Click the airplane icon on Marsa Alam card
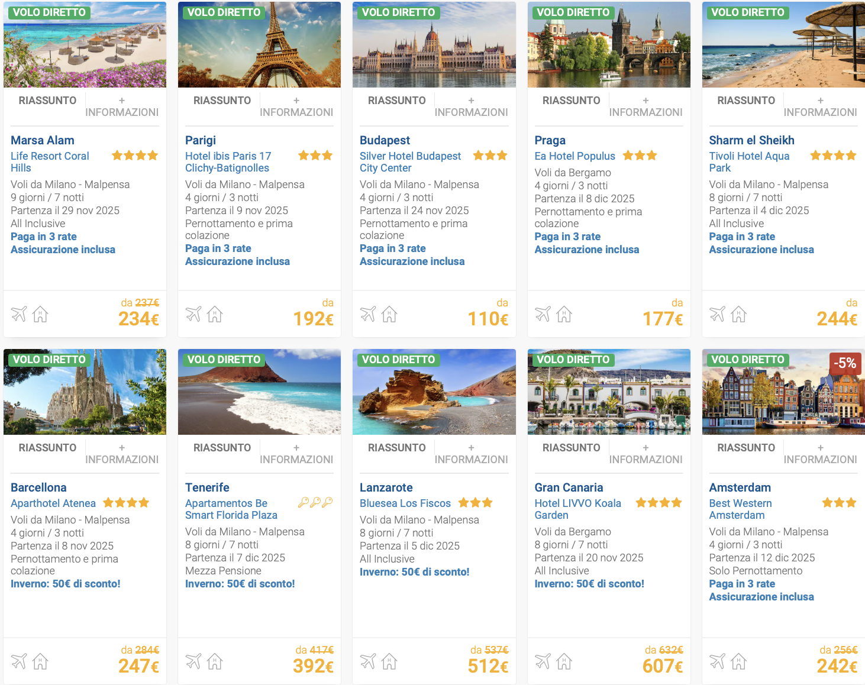Image resolution: width=865 pixels, height=685 pixels. (19, 314)
